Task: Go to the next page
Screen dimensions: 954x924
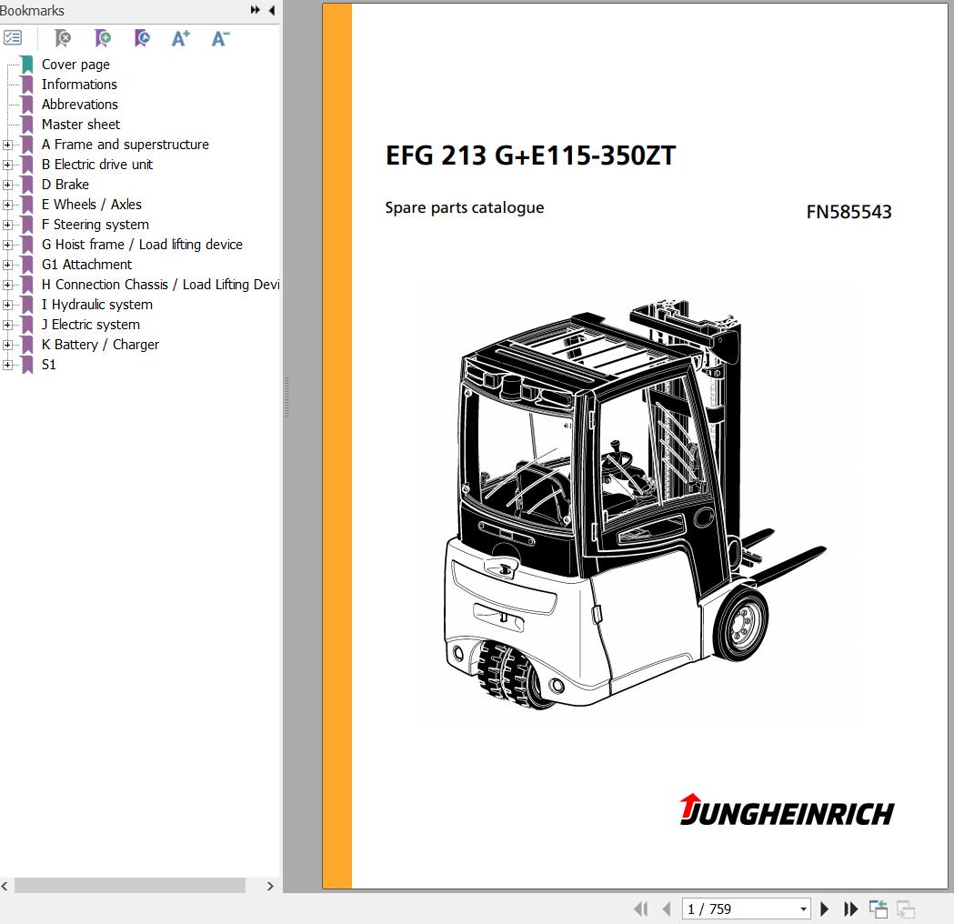Action: (825, 909)
